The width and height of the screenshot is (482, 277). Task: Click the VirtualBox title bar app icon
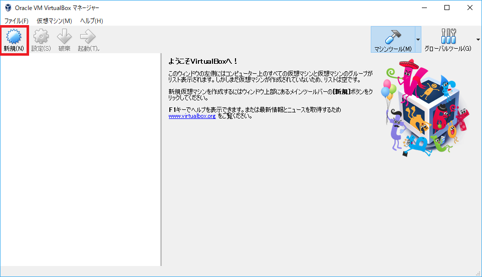click(8, 8)
